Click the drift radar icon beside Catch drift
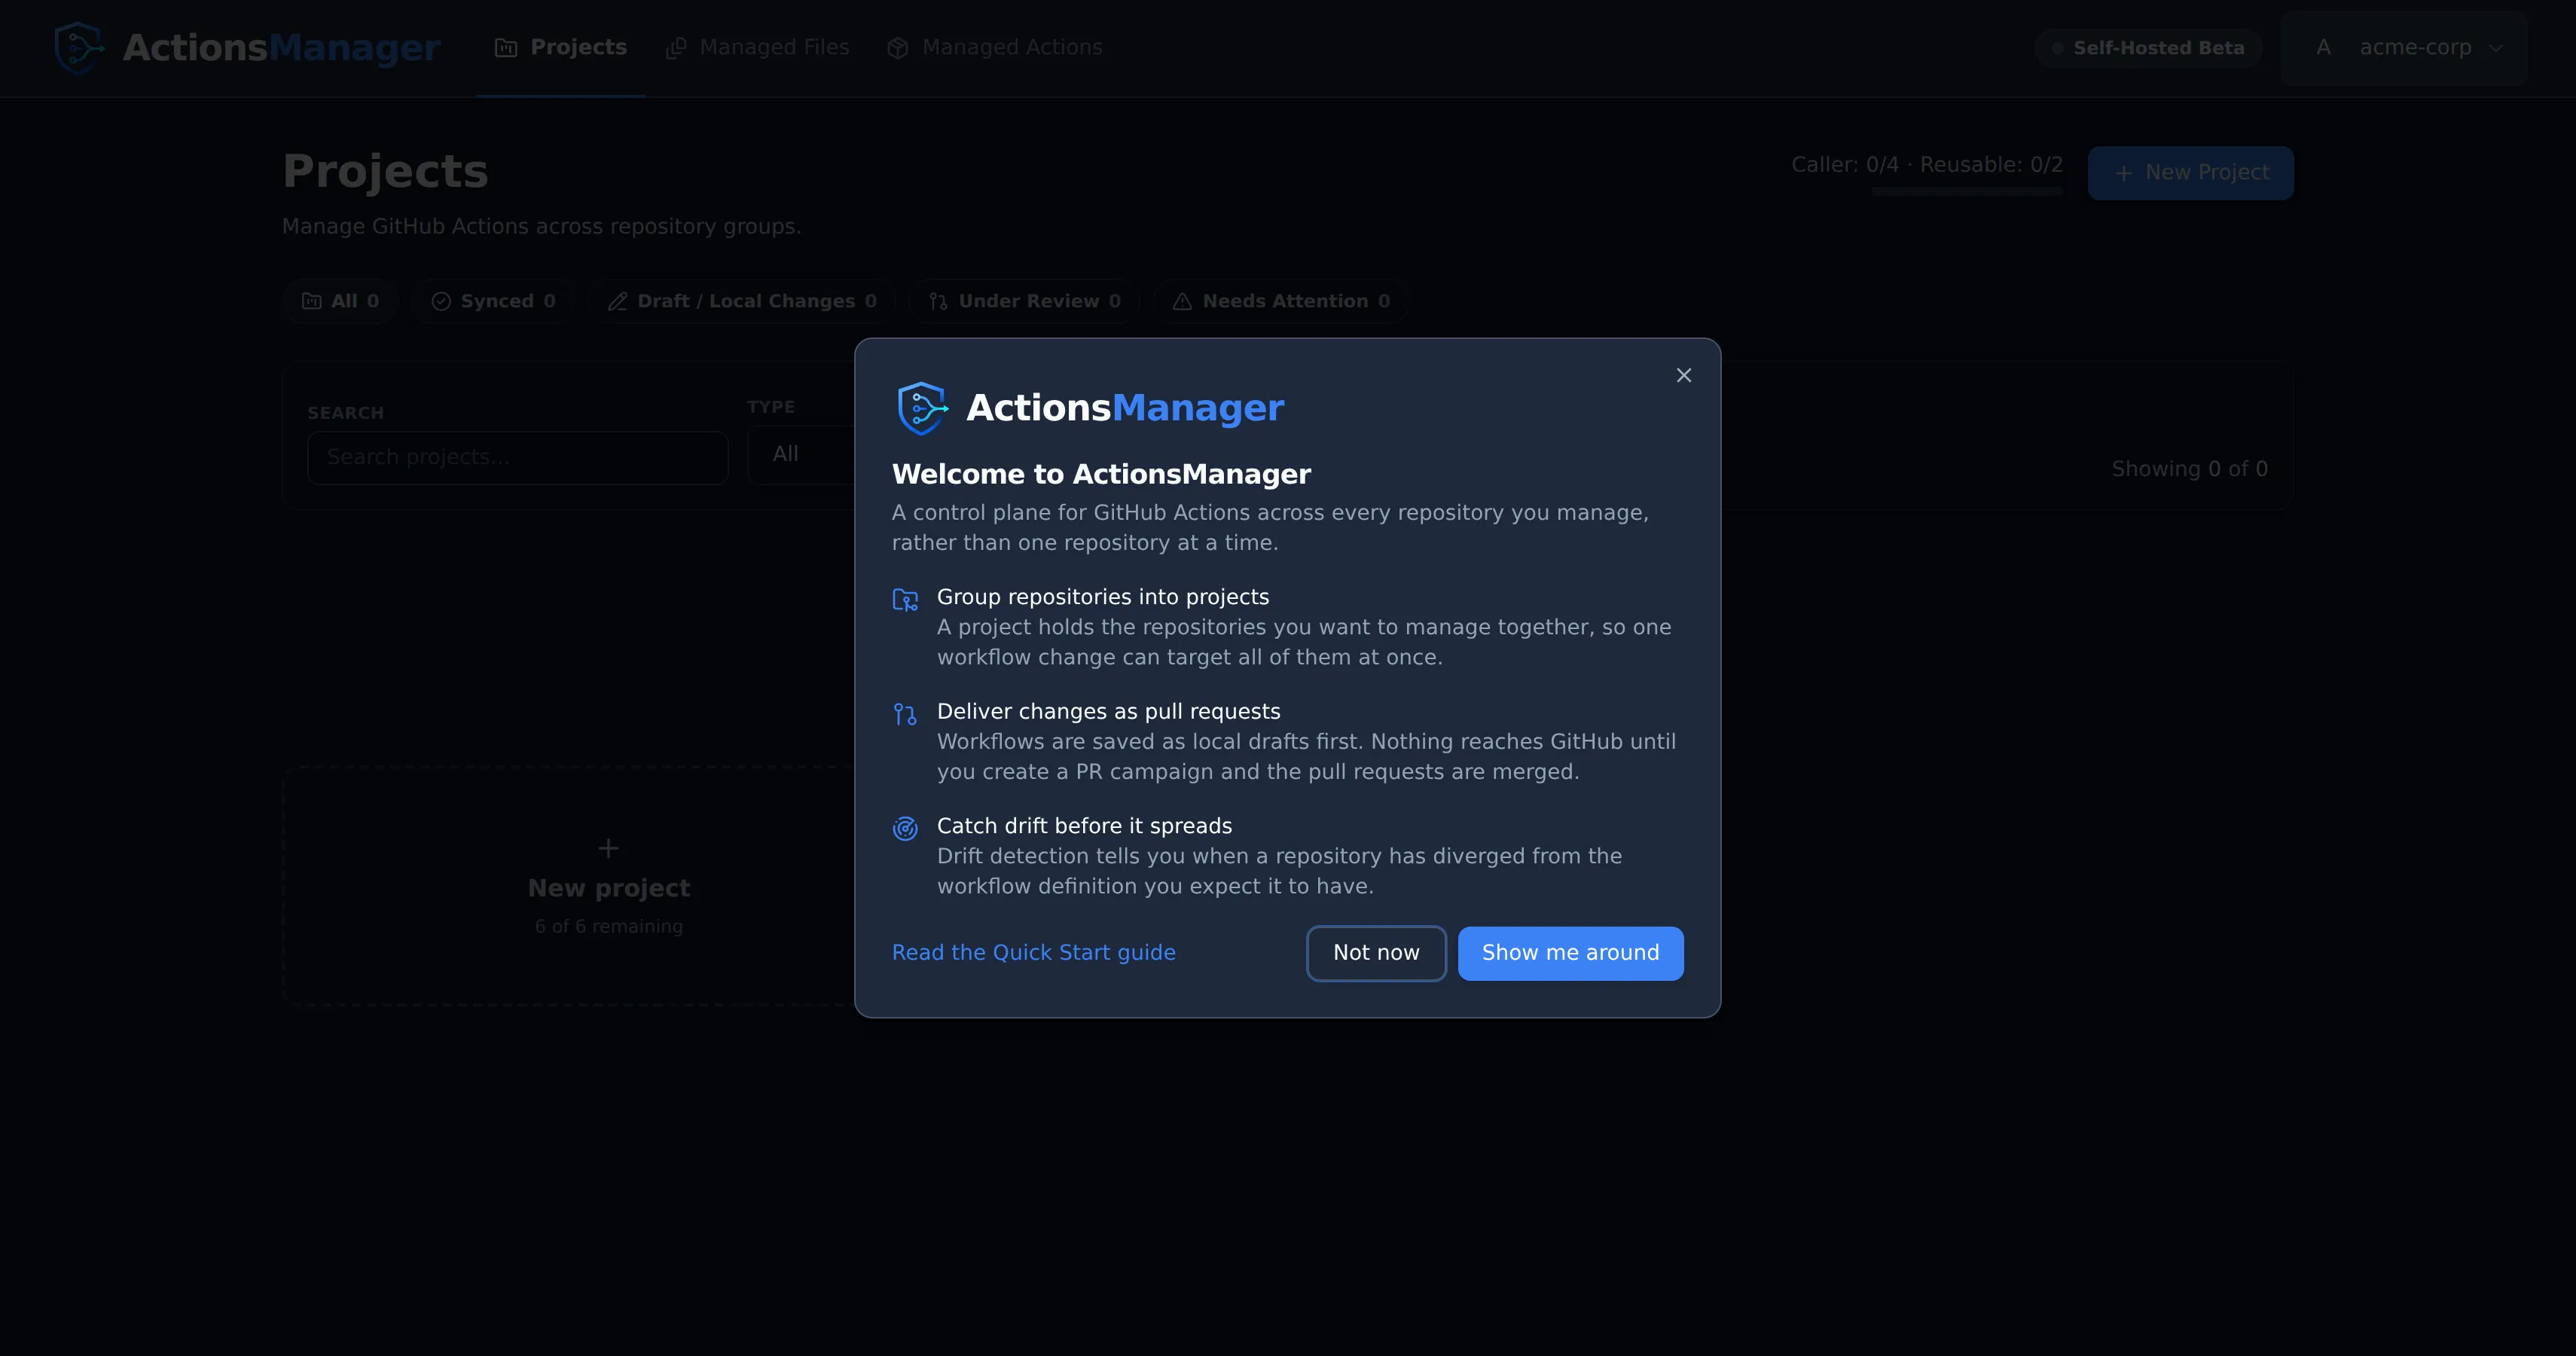The height and width of the screenshot is (1356, 2576). tap(905, 829)
